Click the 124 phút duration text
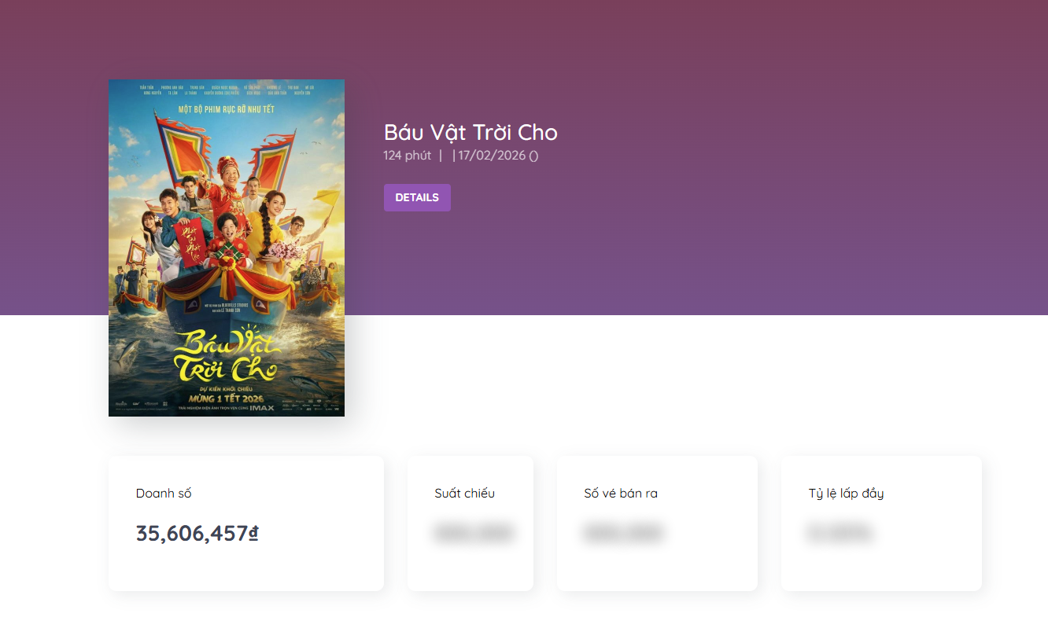The width and height of the screenshot is (1048, 617). [407, 156]
